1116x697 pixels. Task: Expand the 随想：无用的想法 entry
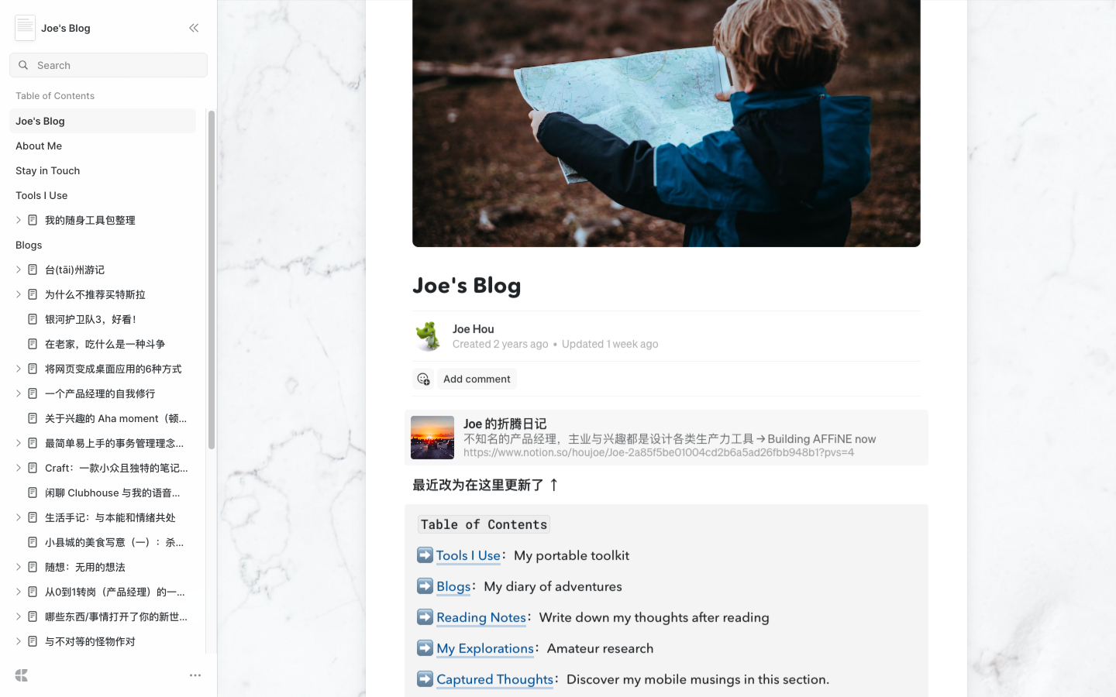19,567
